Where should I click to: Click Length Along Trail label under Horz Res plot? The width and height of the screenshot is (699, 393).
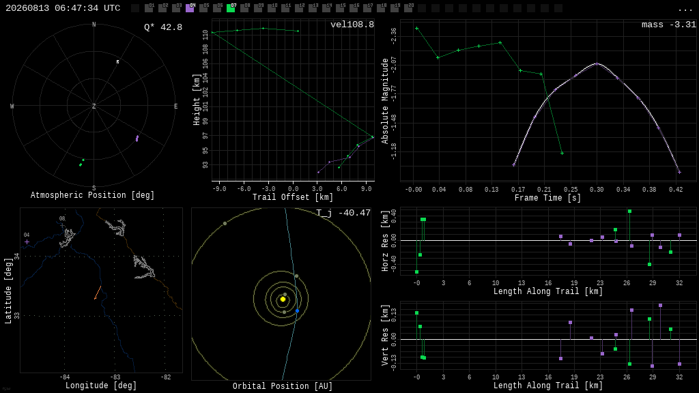click(548, 291)
